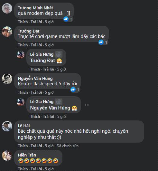Open three-dot options on Lê Gia Hưng reply
Screen dimensions: 158x171
(87, 105)
